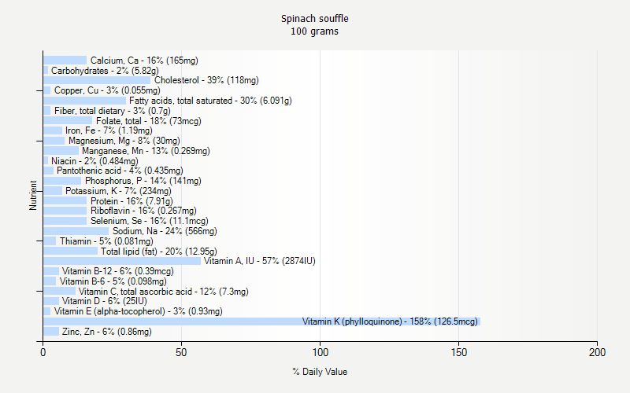Click the Nutrient y-axis title

click(34, 196)
